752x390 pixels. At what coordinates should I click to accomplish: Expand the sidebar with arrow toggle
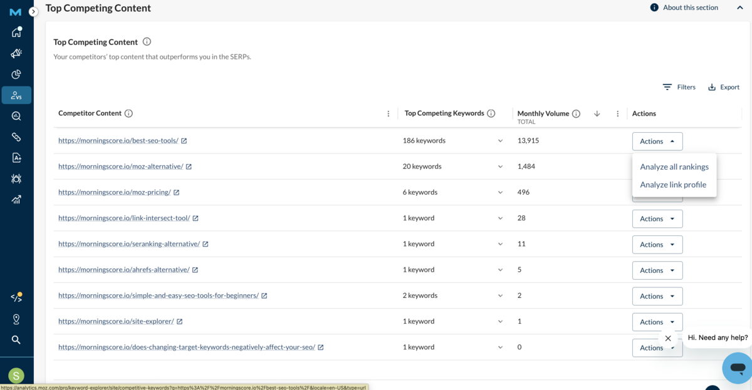point(34,12)
